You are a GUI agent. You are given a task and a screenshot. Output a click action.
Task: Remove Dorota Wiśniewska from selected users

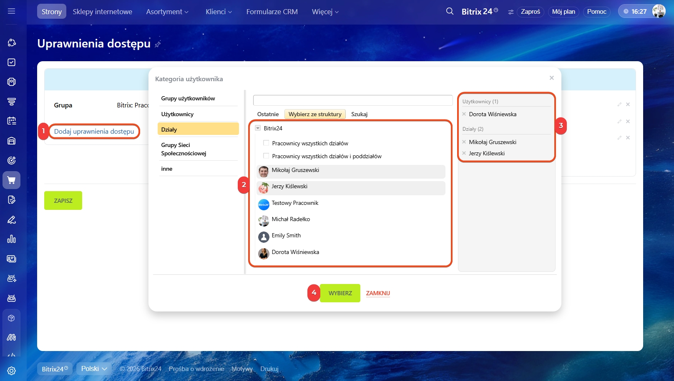(x=464, y=114)
